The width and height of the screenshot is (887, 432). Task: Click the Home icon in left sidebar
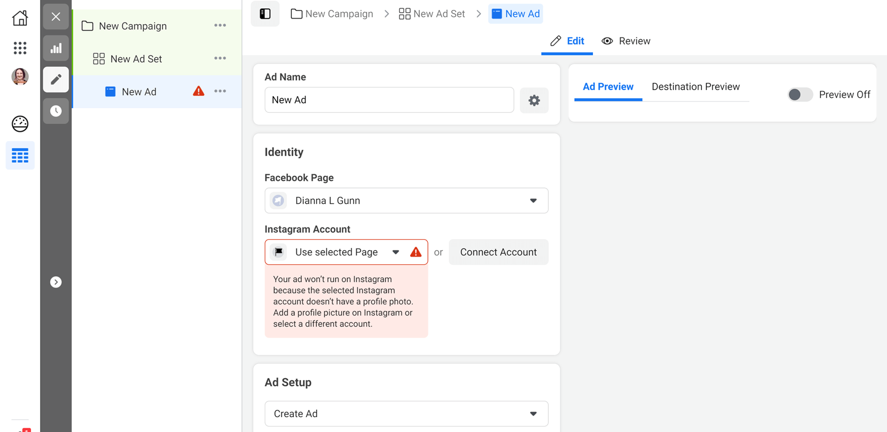(x=20, y=18)
